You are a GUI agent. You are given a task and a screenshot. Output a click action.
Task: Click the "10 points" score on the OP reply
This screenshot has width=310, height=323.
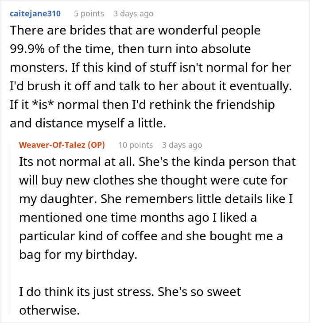(x=136, y=145)
